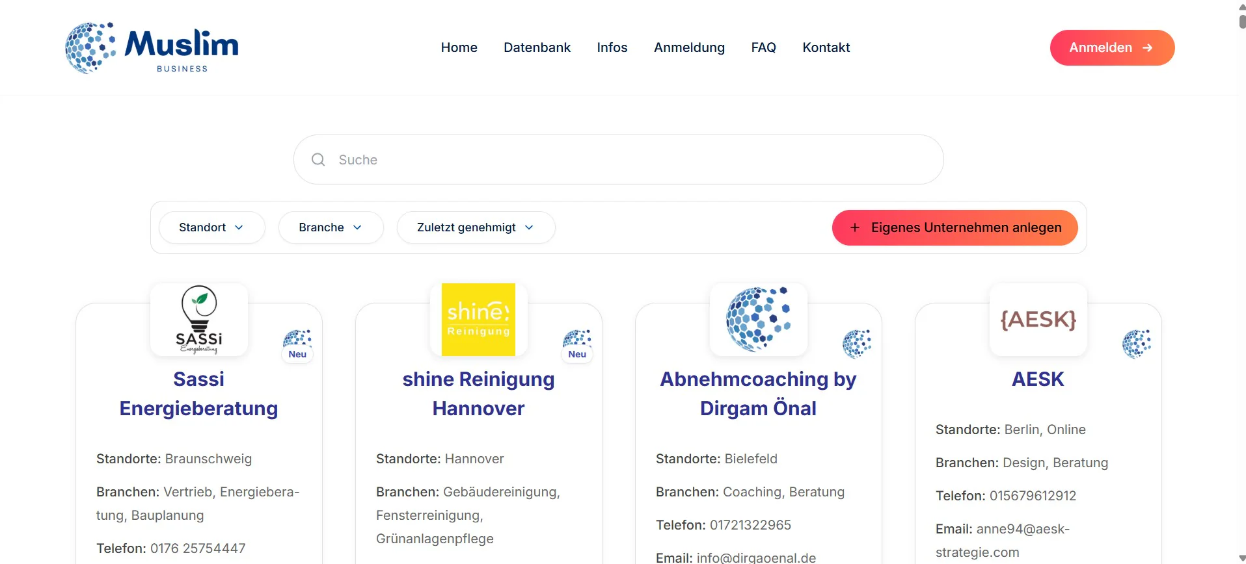Open the {AESK} logo thumbnail
The height and width of the screenshot is (564, 1246).
click(x=1038, y=320)
